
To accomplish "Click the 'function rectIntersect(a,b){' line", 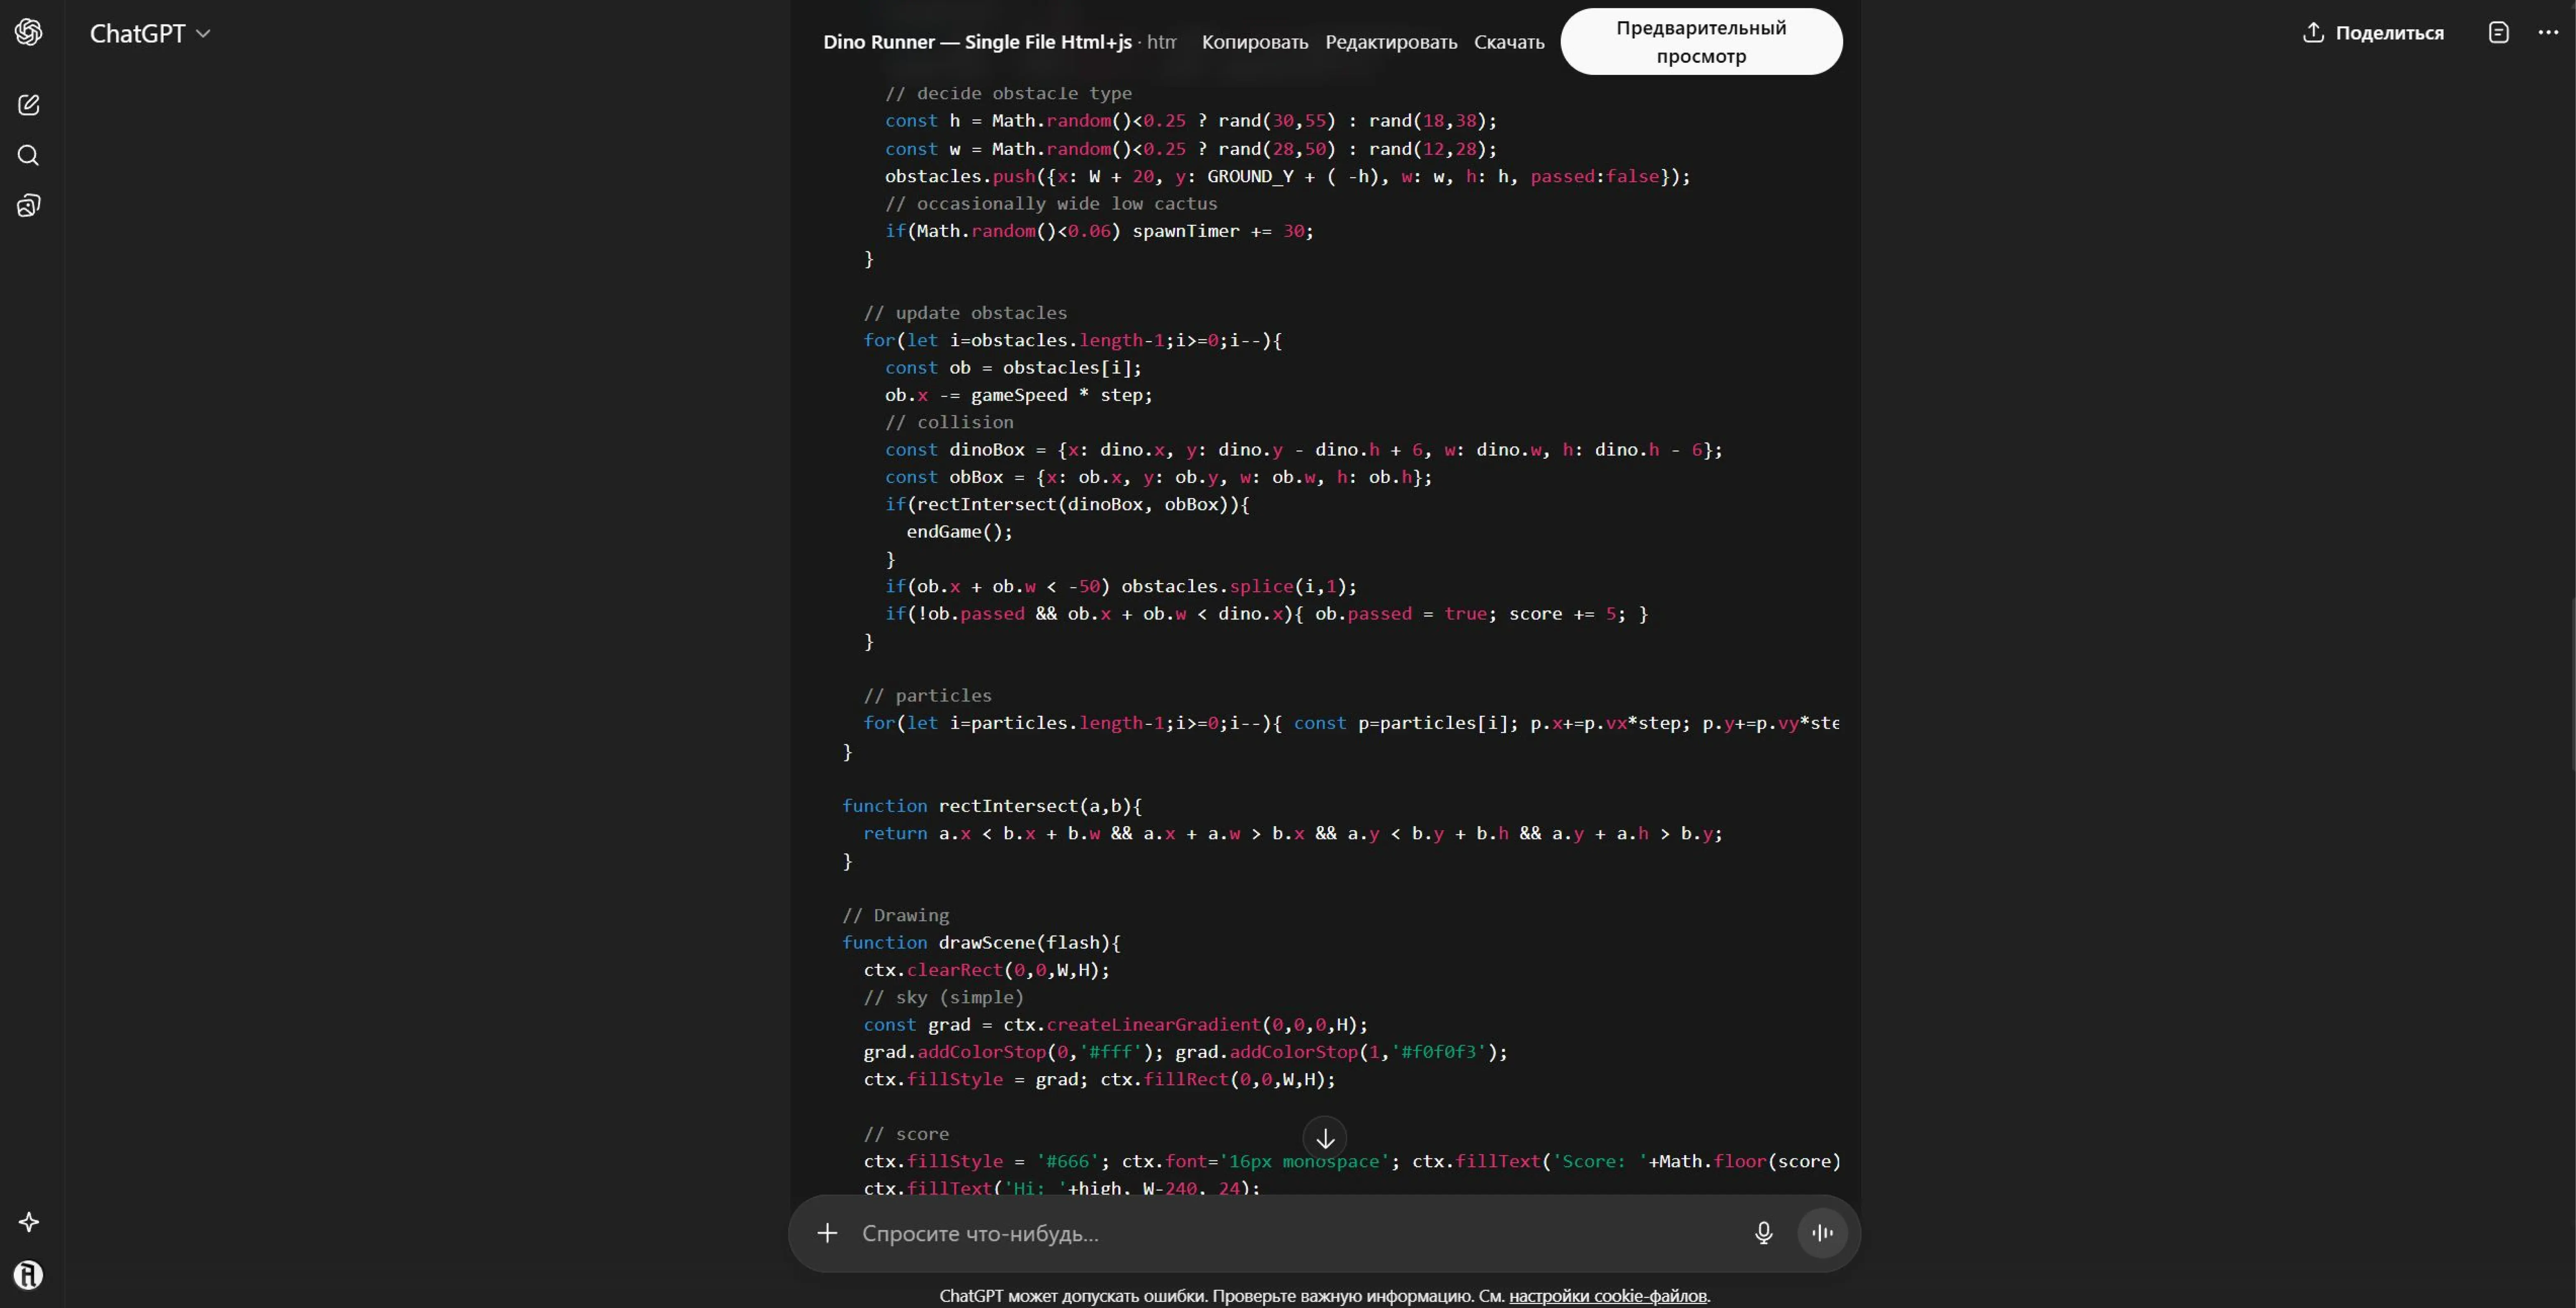I will click(992, 806).
